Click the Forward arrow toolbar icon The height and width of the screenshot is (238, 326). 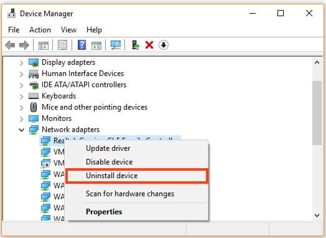click(24, 45)
